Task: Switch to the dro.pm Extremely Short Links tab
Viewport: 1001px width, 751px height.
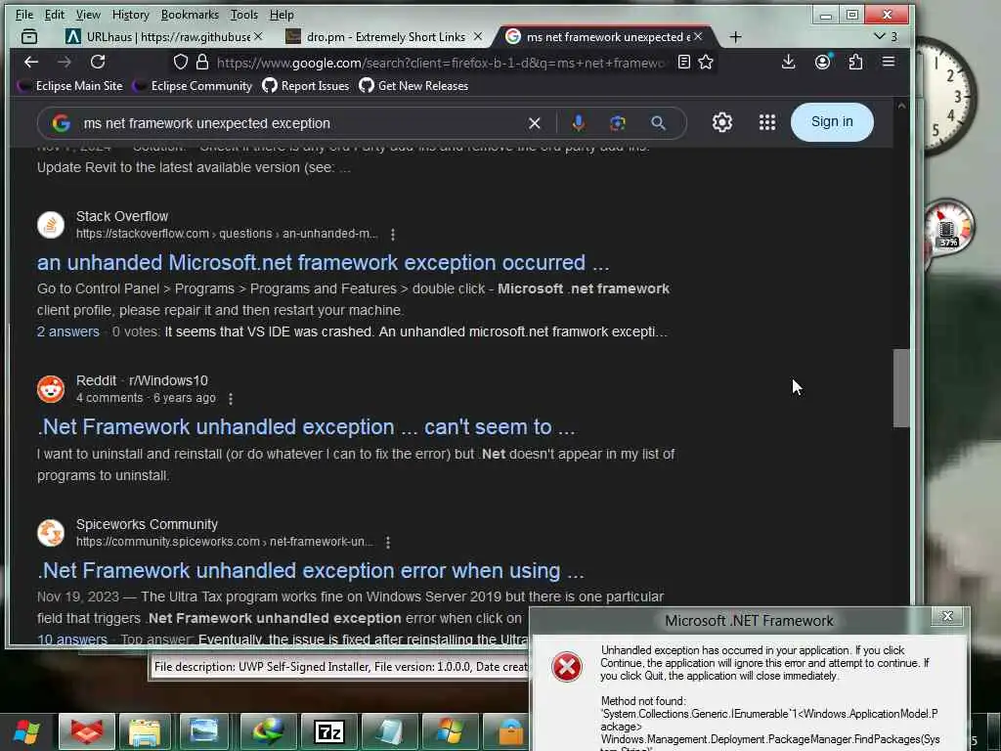Action: coord(383,37)
